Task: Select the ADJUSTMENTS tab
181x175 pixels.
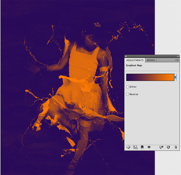Action: [x=135, y=60]
